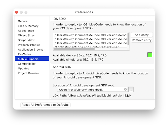
Task: Click the Add entry button
Action: click(x=142, y=35)
